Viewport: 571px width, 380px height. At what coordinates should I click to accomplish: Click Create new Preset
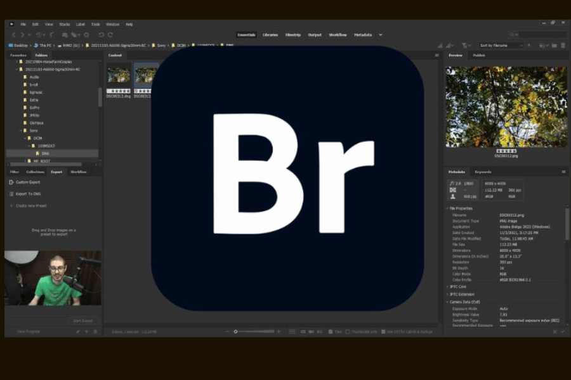coord(30,206)
